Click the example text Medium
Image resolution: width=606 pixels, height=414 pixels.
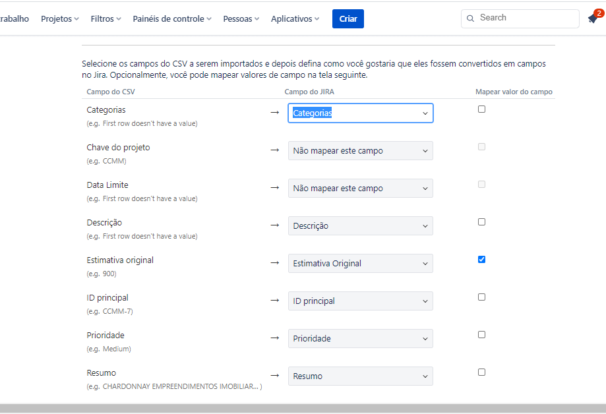(x=115, y=349)
